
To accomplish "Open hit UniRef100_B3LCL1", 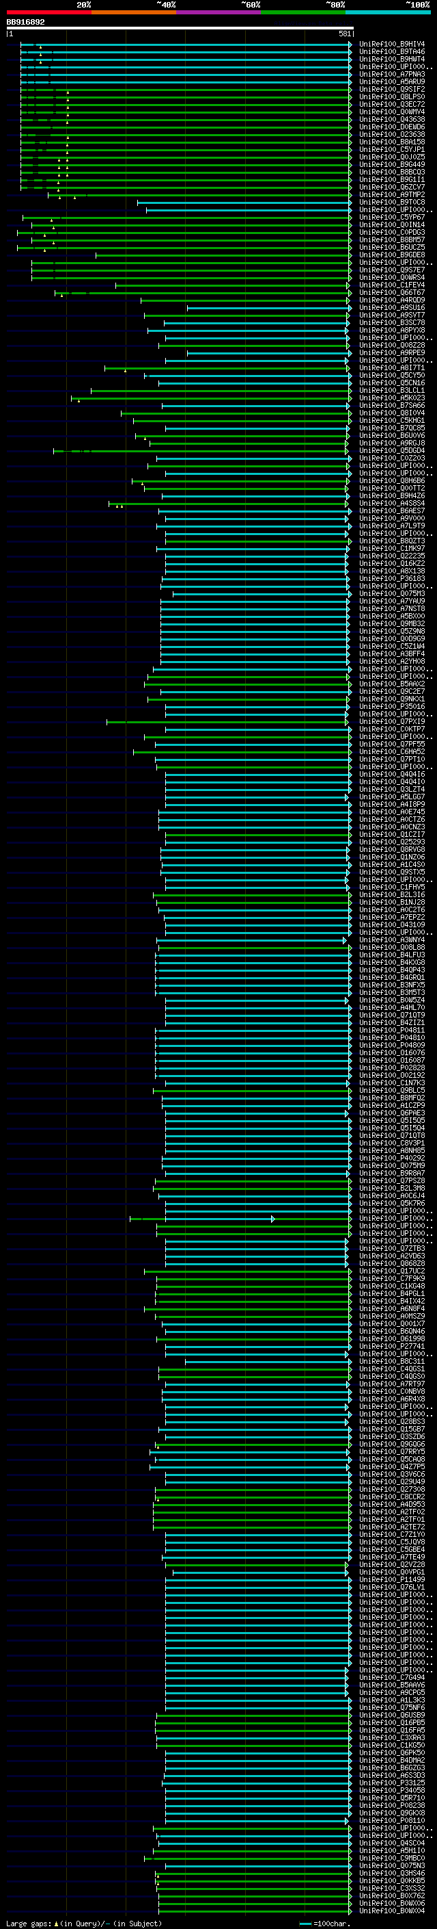I will click(x=391, y=391).
